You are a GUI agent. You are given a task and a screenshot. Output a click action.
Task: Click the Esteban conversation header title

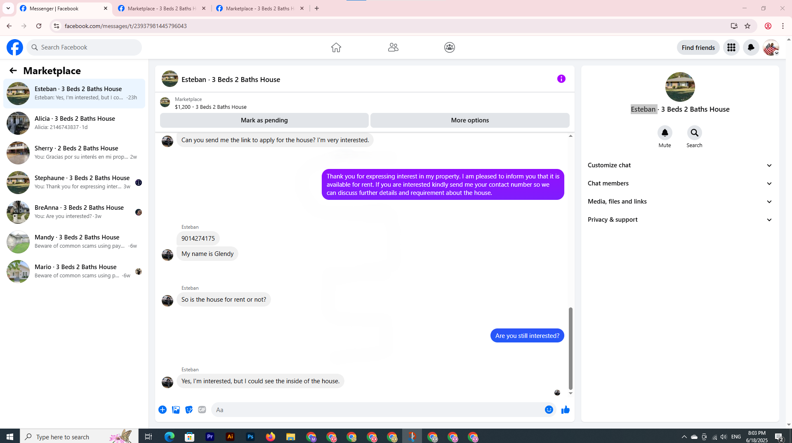(x=231, y=80)
